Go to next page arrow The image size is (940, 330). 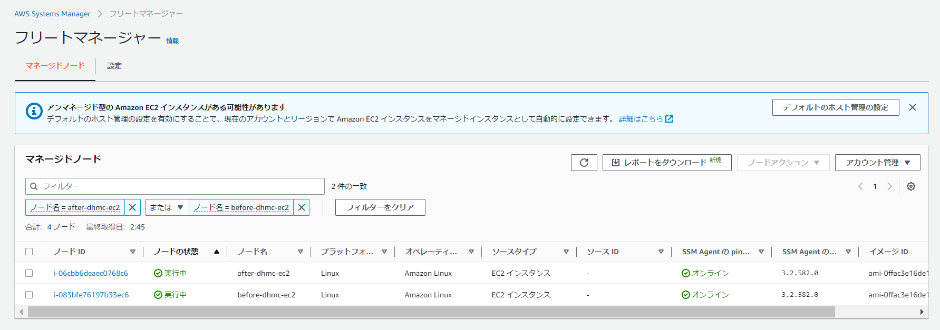pos(889,186)
